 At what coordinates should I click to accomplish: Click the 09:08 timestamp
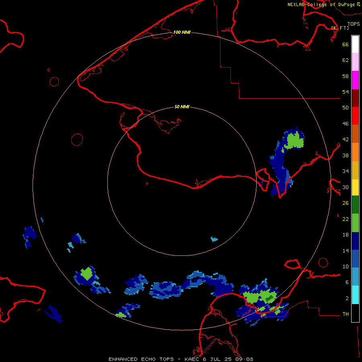click(x=244, y=359)
